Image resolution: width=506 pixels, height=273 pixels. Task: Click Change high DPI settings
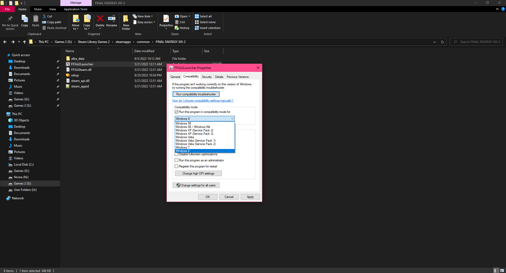click(198, 173)
